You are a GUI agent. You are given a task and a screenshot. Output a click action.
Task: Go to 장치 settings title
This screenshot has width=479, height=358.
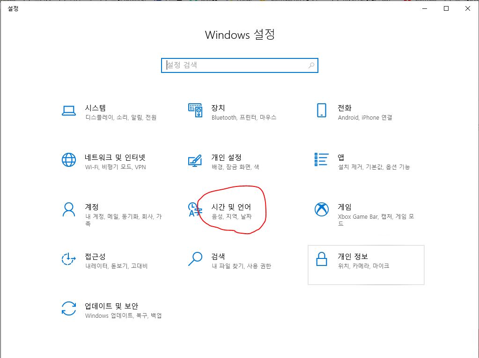click(218, 108)
